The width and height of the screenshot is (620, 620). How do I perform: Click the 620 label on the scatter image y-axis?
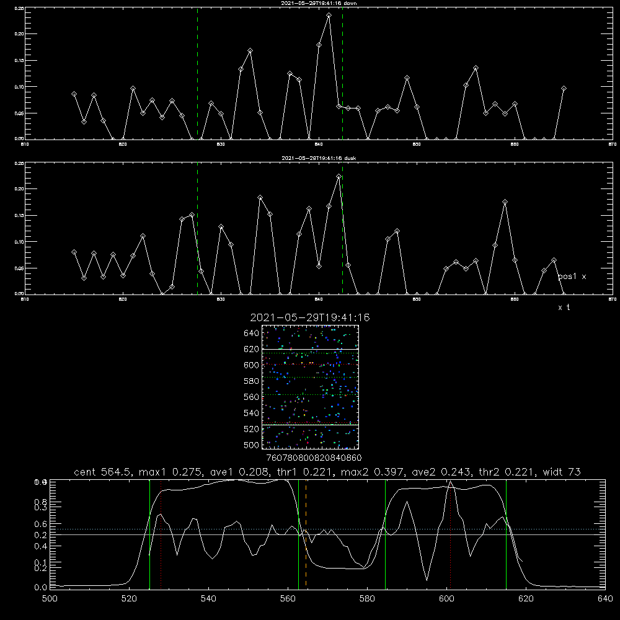point(252,349)
